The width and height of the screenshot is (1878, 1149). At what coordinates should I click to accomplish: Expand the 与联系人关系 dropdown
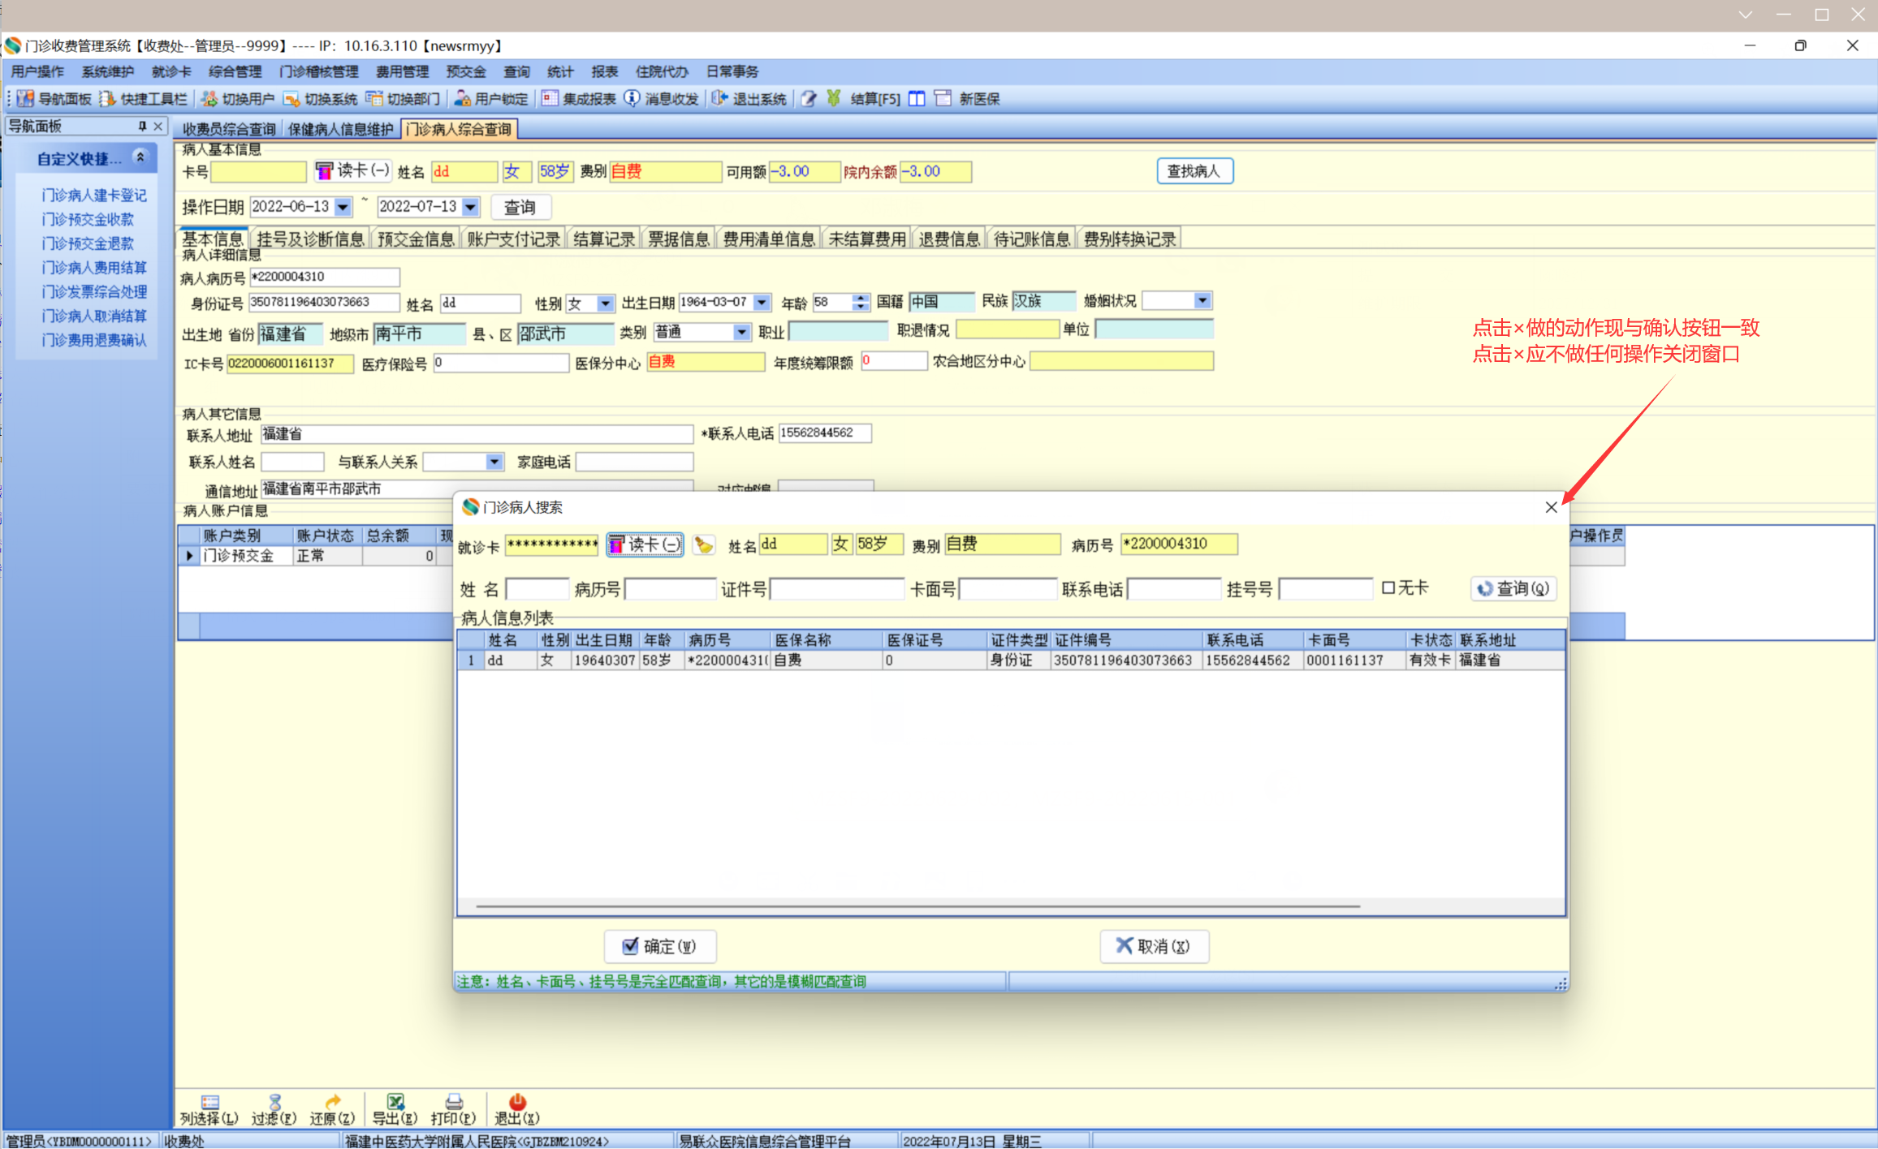point(494,462)
